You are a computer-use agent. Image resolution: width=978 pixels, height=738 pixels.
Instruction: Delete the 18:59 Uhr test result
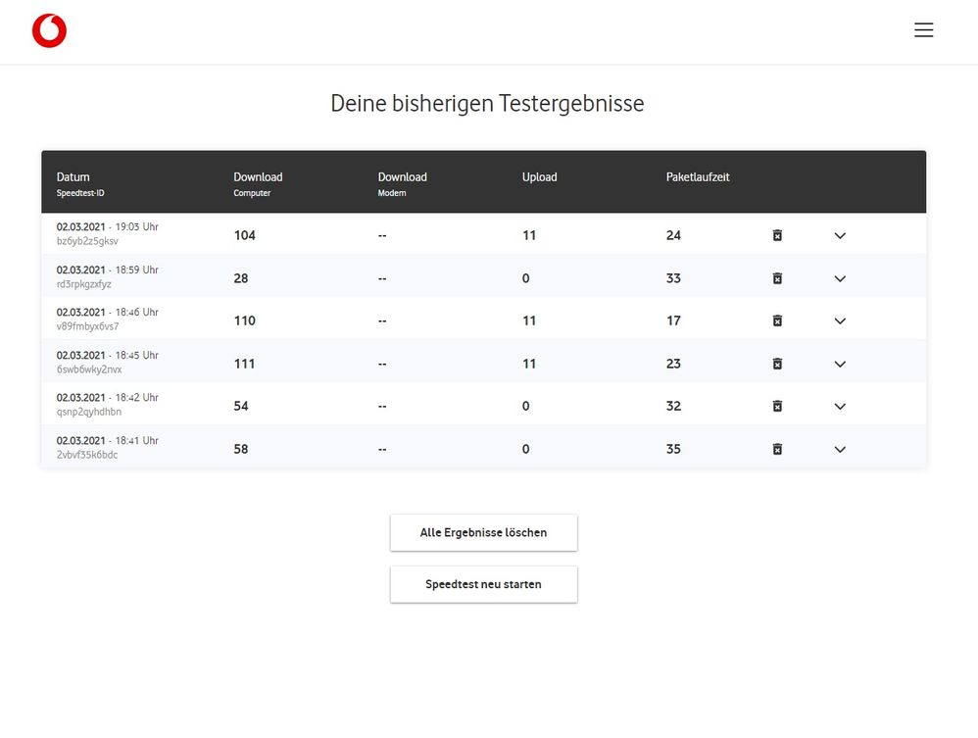(777, 278)
